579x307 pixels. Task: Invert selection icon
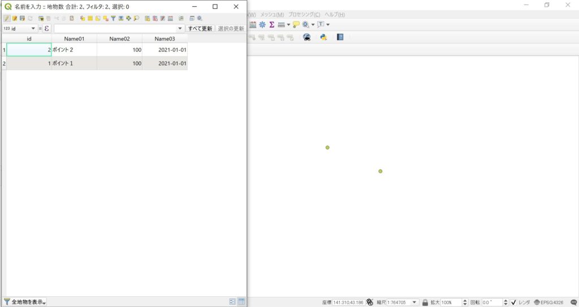(x=98, y=18)
